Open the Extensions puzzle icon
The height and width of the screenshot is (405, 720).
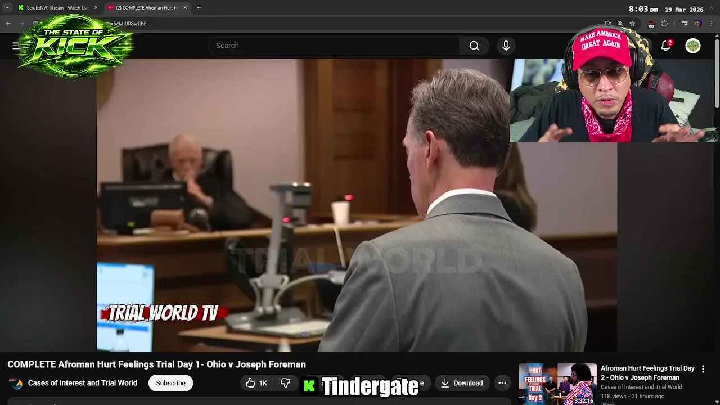pos(665,24)
